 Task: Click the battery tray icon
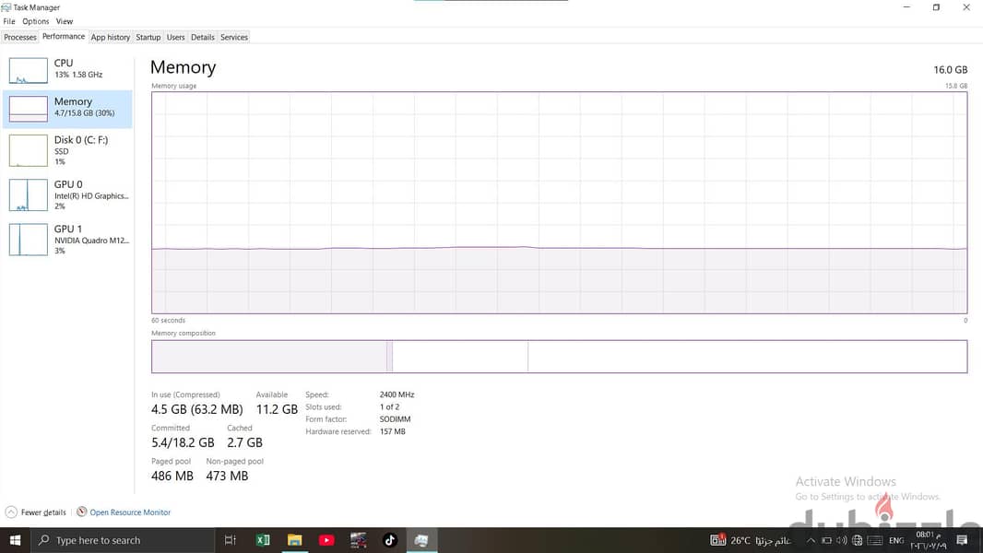826,540
